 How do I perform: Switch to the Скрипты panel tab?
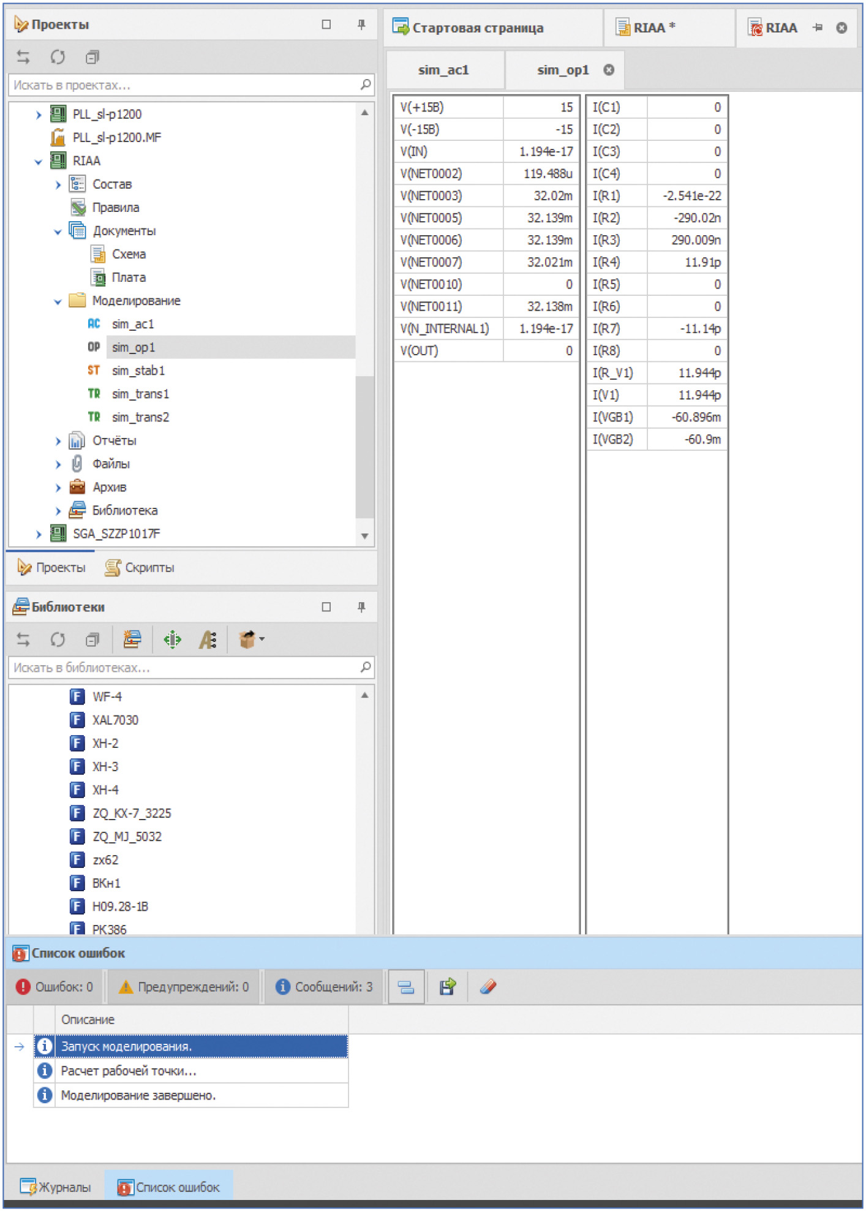click(x=140, y=568)
